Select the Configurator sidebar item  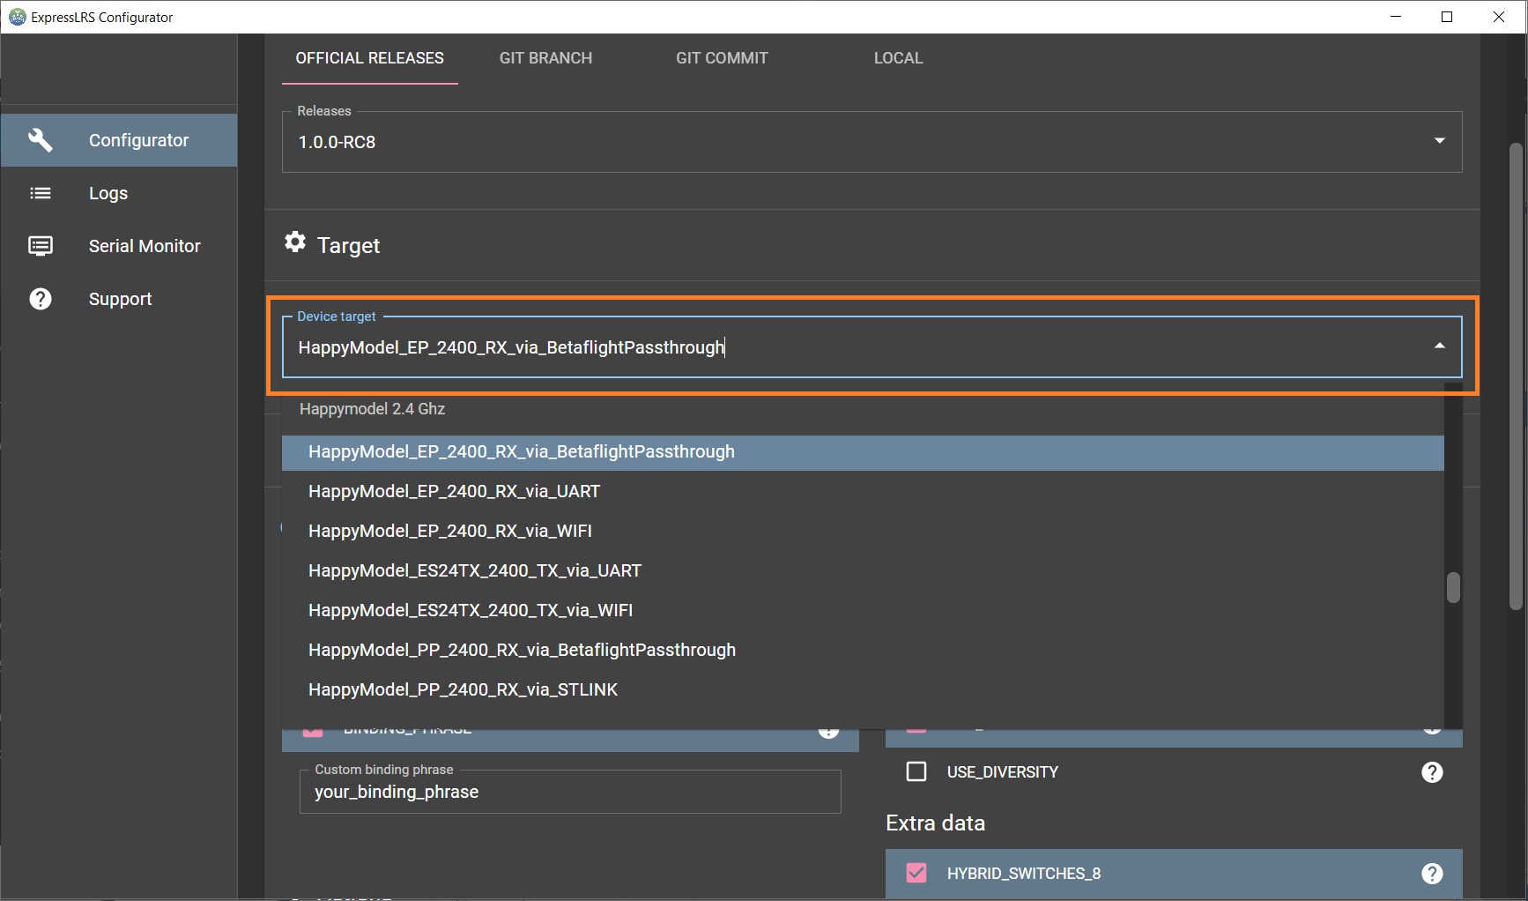[119, 140]
